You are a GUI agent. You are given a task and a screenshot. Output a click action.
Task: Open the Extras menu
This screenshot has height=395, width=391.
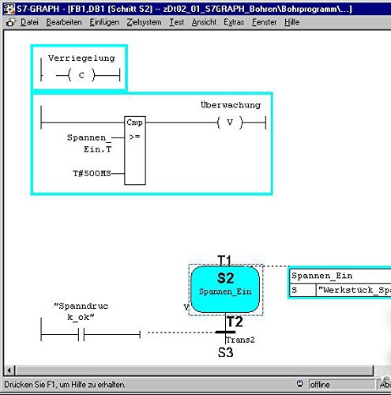(234, 22)
